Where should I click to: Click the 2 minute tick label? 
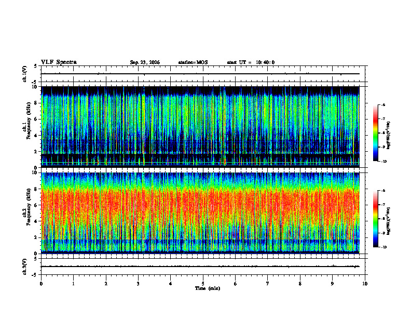coord(106,284)
